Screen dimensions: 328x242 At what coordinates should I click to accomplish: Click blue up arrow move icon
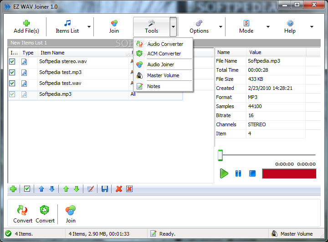41,189
